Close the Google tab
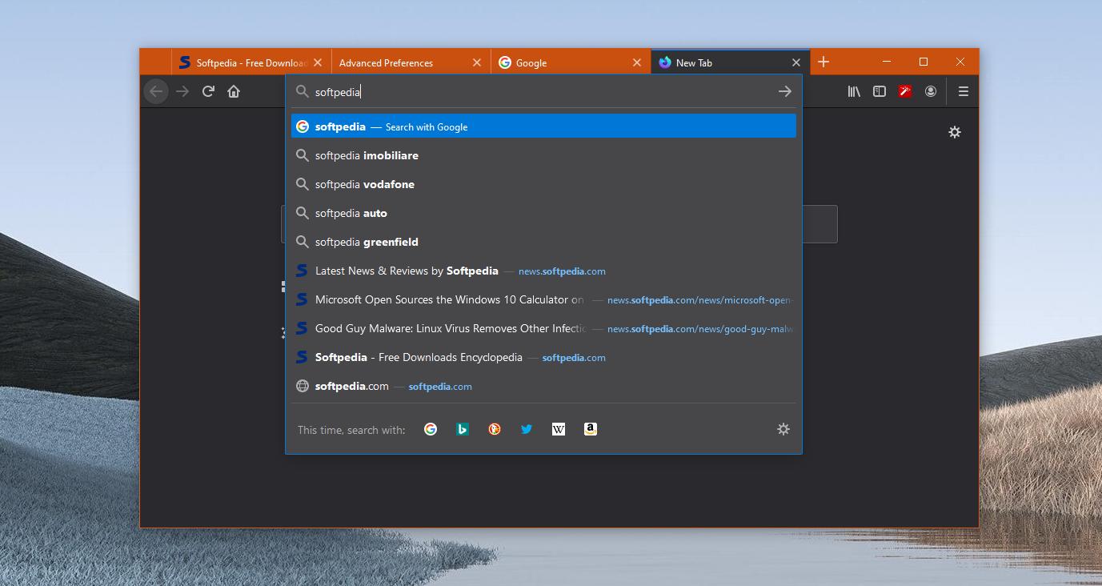The height and width of the screenshot is (586, 1102). click(x=637, y=62)
